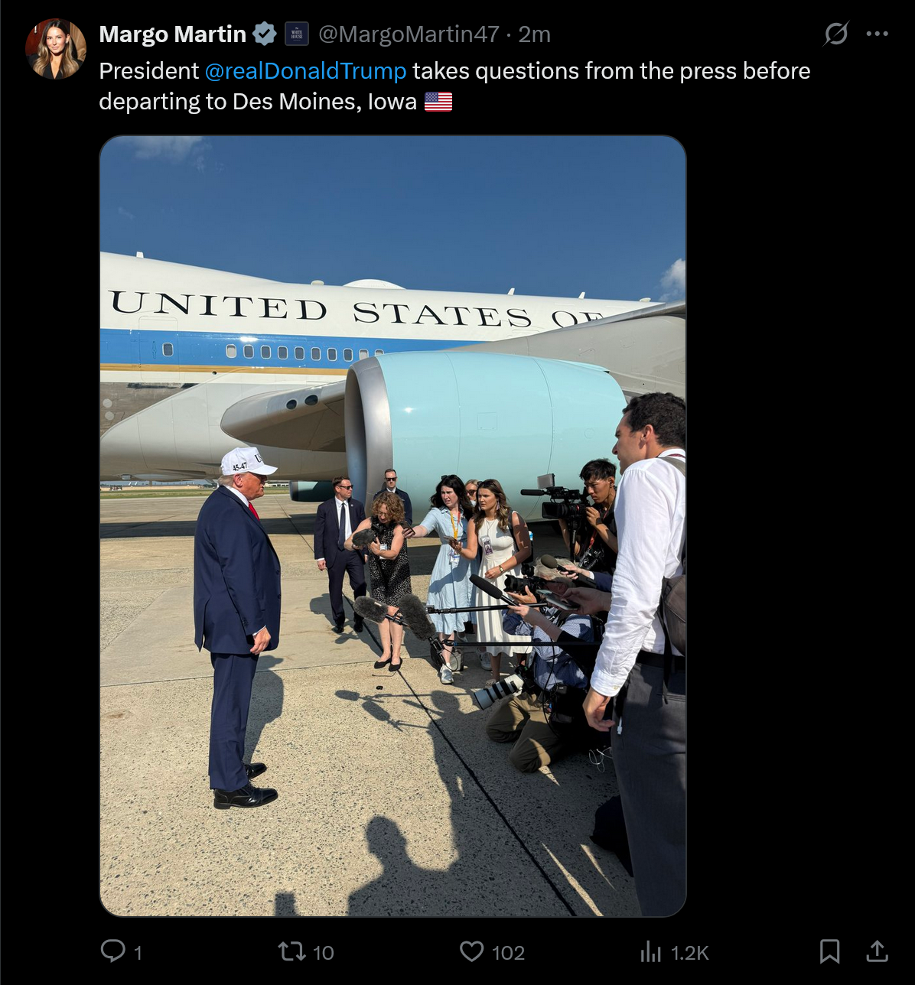This screenshot has width=915, height=985.
Task: Open the share post icon
Action: point(877,951)
